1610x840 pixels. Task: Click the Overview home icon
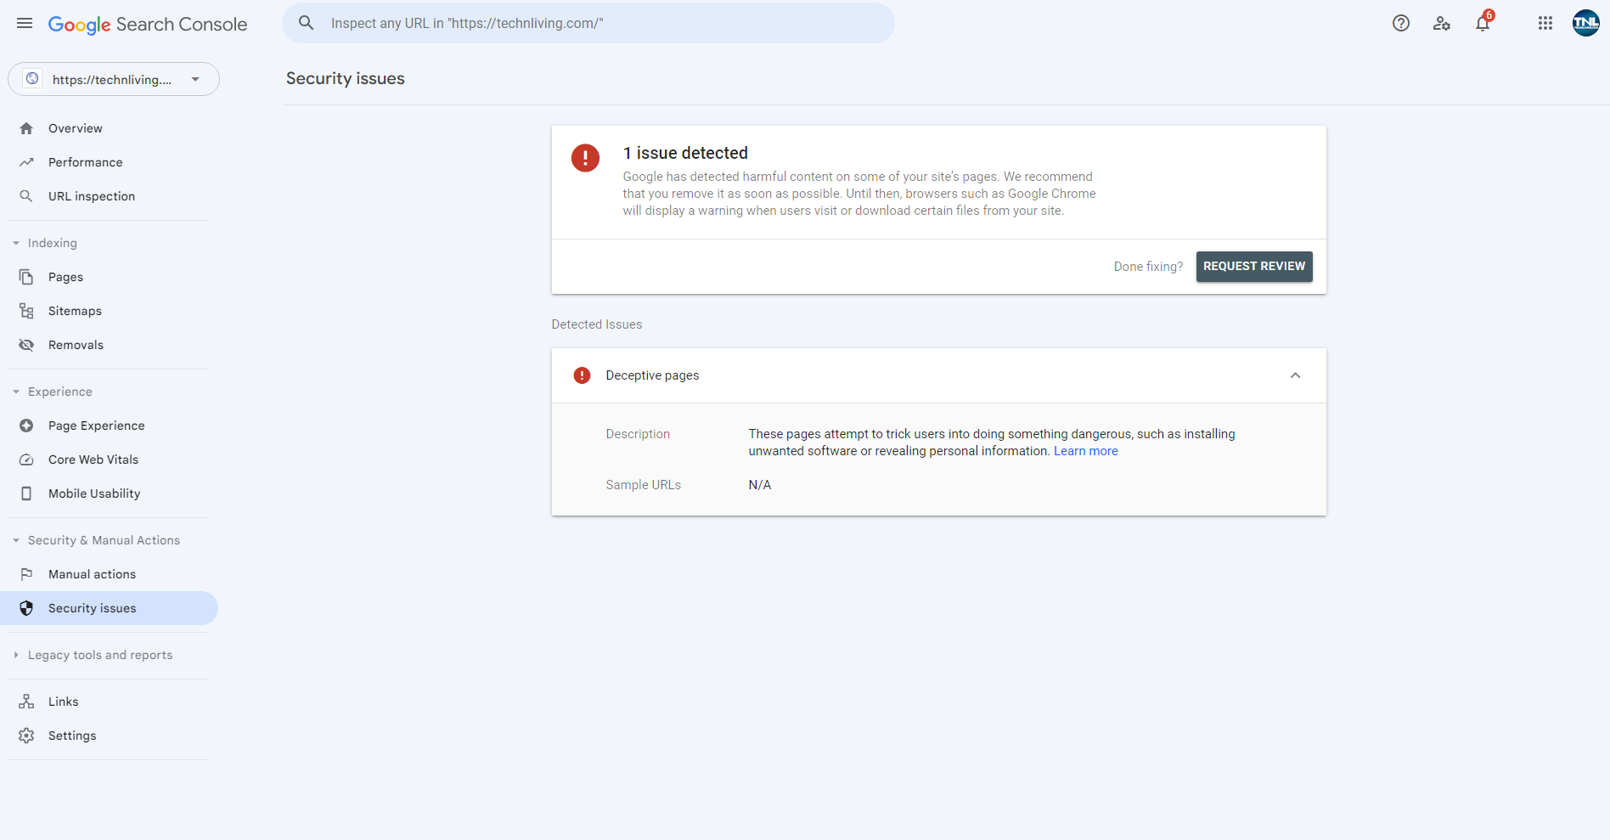pyautogui.click(x=26, y=128)
